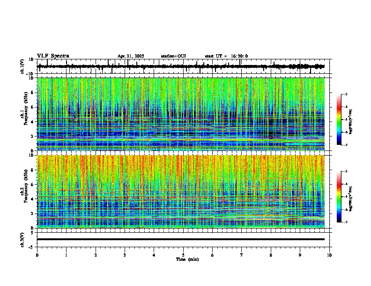Click the "-3" tick on the ch.1 colorbar
This screenshot has width=371, height=286.
click(x=346, y=94)
